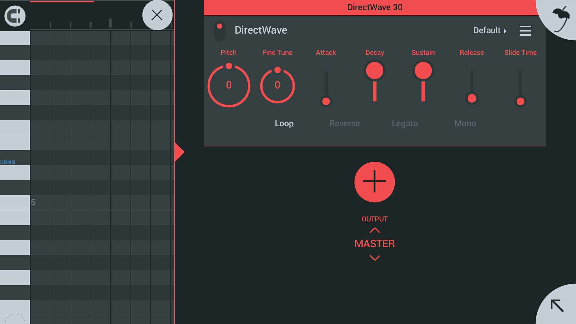The width and height of the screenshot is (576, 324).
Task: Click the Attack slider handle
Action: coord(326,101)
